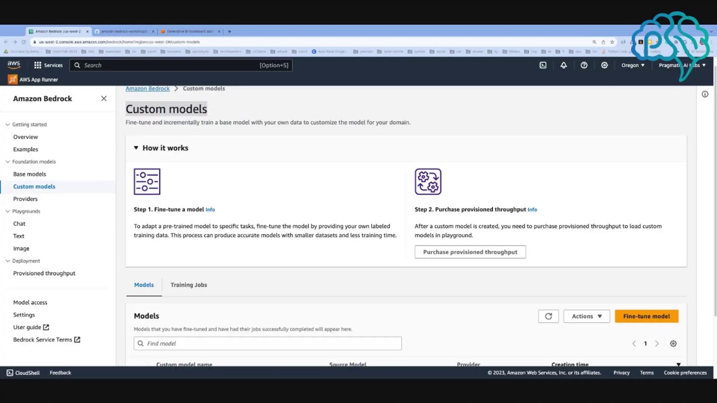Open the CloudShell icon in top bar
The image size is (717, 403).
click(543, 65)
